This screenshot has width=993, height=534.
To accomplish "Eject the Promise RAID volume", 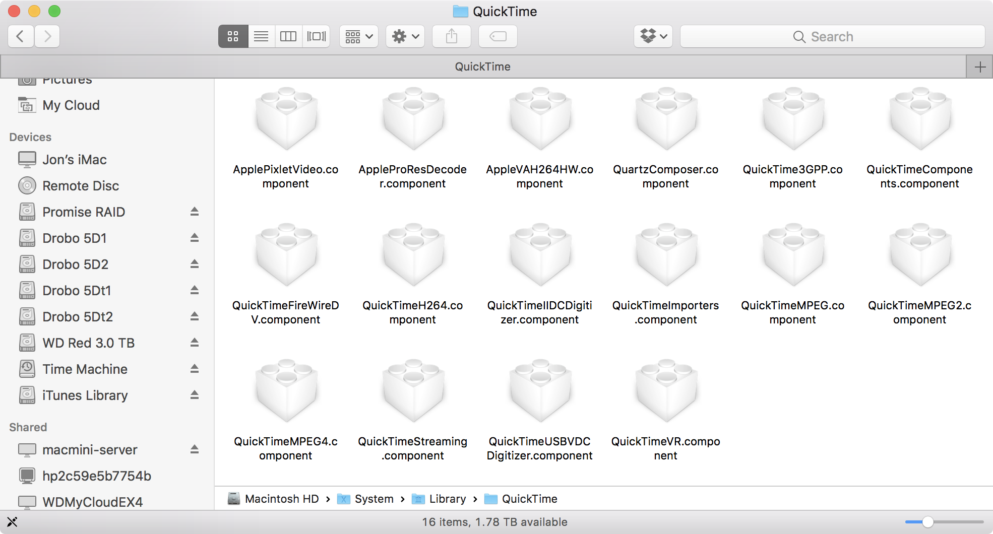I will click(x=195, y=212).
